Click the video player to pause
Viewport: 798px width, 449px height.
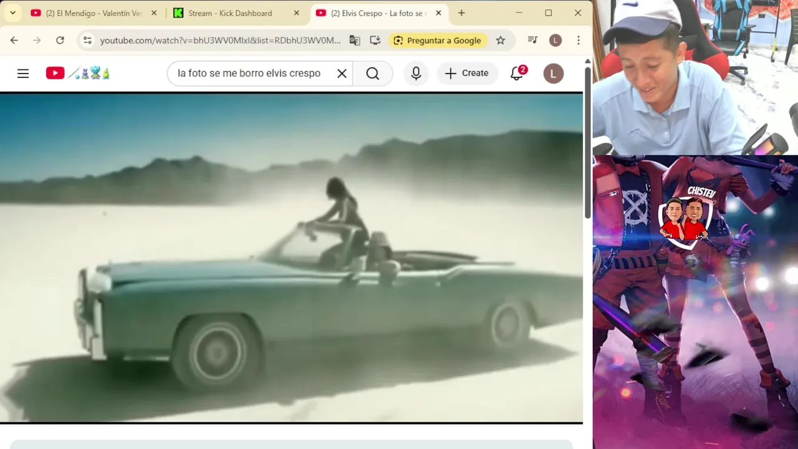pos(291,258)
